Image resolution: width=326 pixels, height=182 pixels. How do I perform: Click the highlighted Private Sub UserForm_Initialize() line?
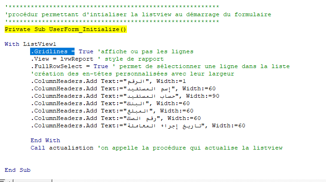pyautogui.click(x=66, y=29)
